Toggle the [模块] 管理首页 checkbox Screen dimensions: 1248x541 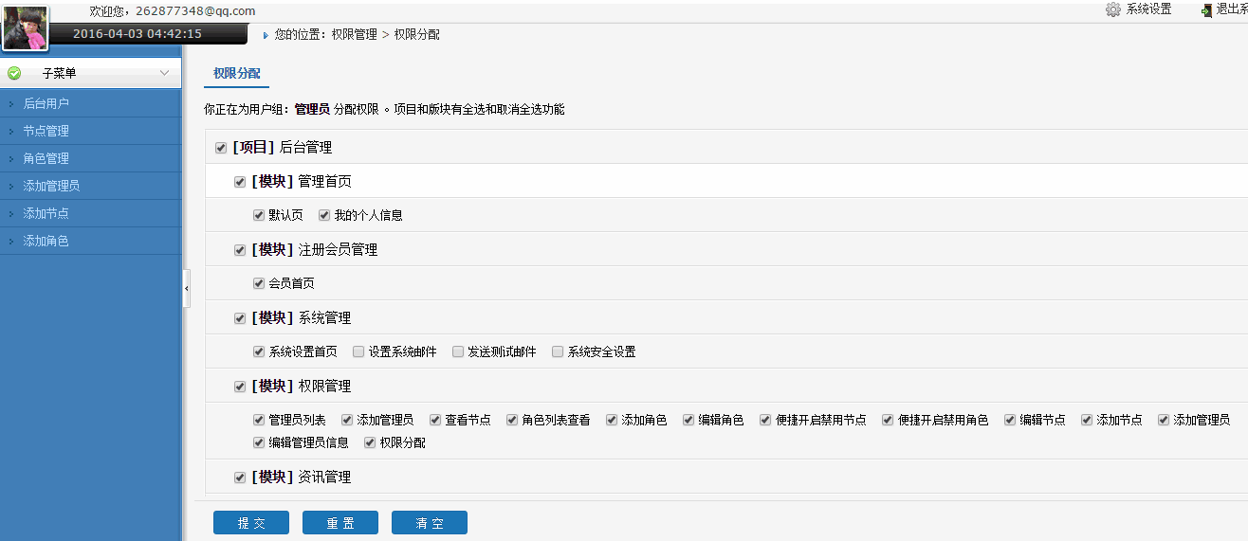coord(240,182)
